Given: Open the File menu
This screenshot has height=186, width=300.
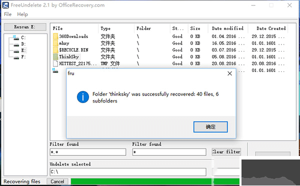Looking at the screenshot, I should 7,14.
